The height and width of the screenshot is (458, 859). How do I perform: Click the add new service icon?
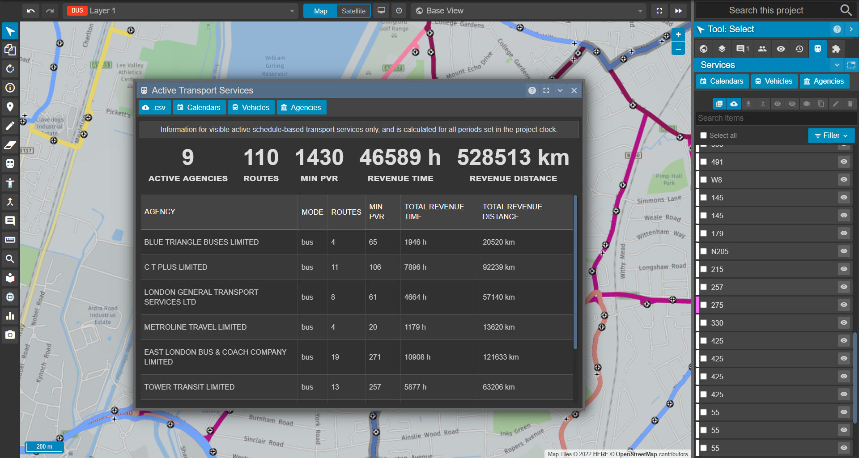click(719, 104)
